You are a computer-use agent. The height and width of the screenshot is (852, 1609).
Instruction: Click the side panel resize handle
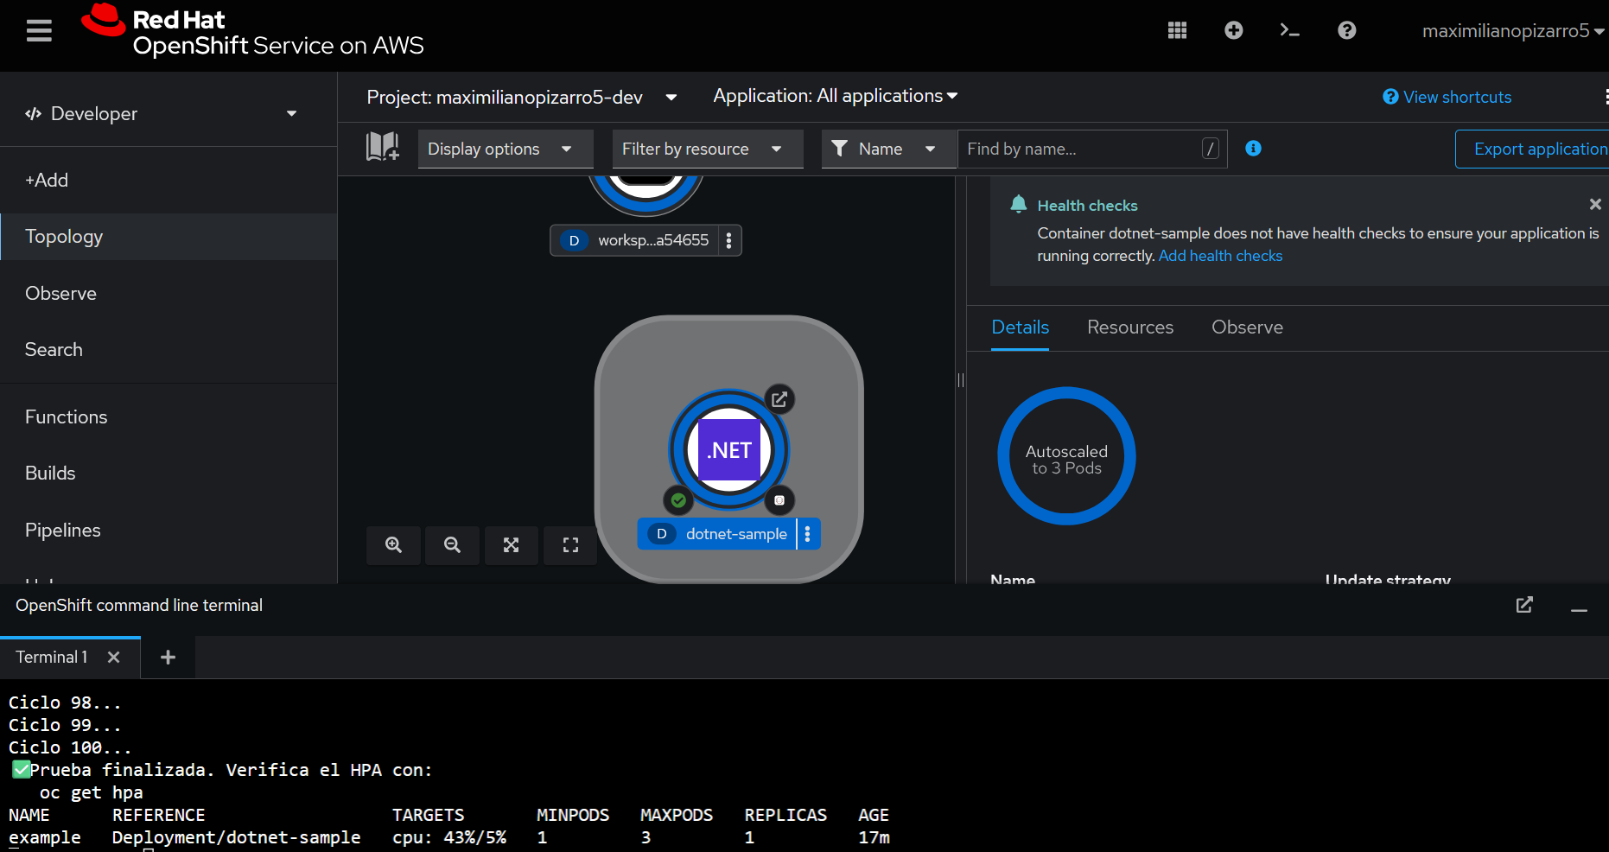click(x=961, y=380)
